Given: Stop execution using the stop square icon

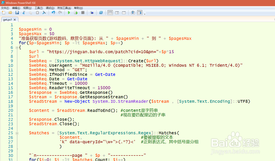Looking at the screenshot, I should (x=83, y=13).
